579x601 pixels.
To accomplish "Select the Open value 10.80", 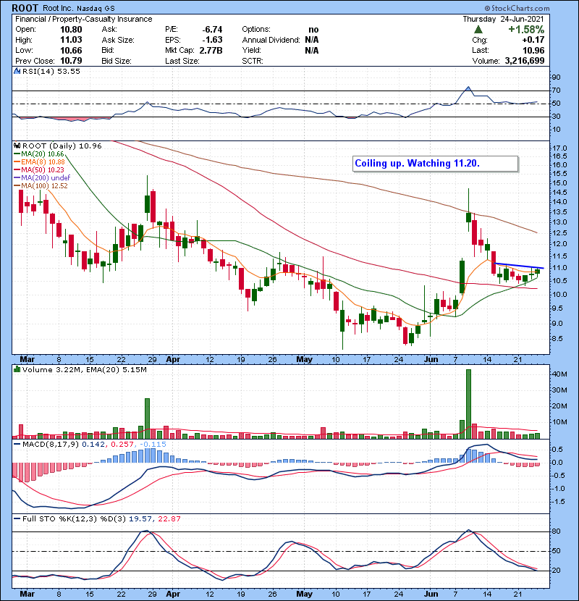I will [x=71, y=30].
